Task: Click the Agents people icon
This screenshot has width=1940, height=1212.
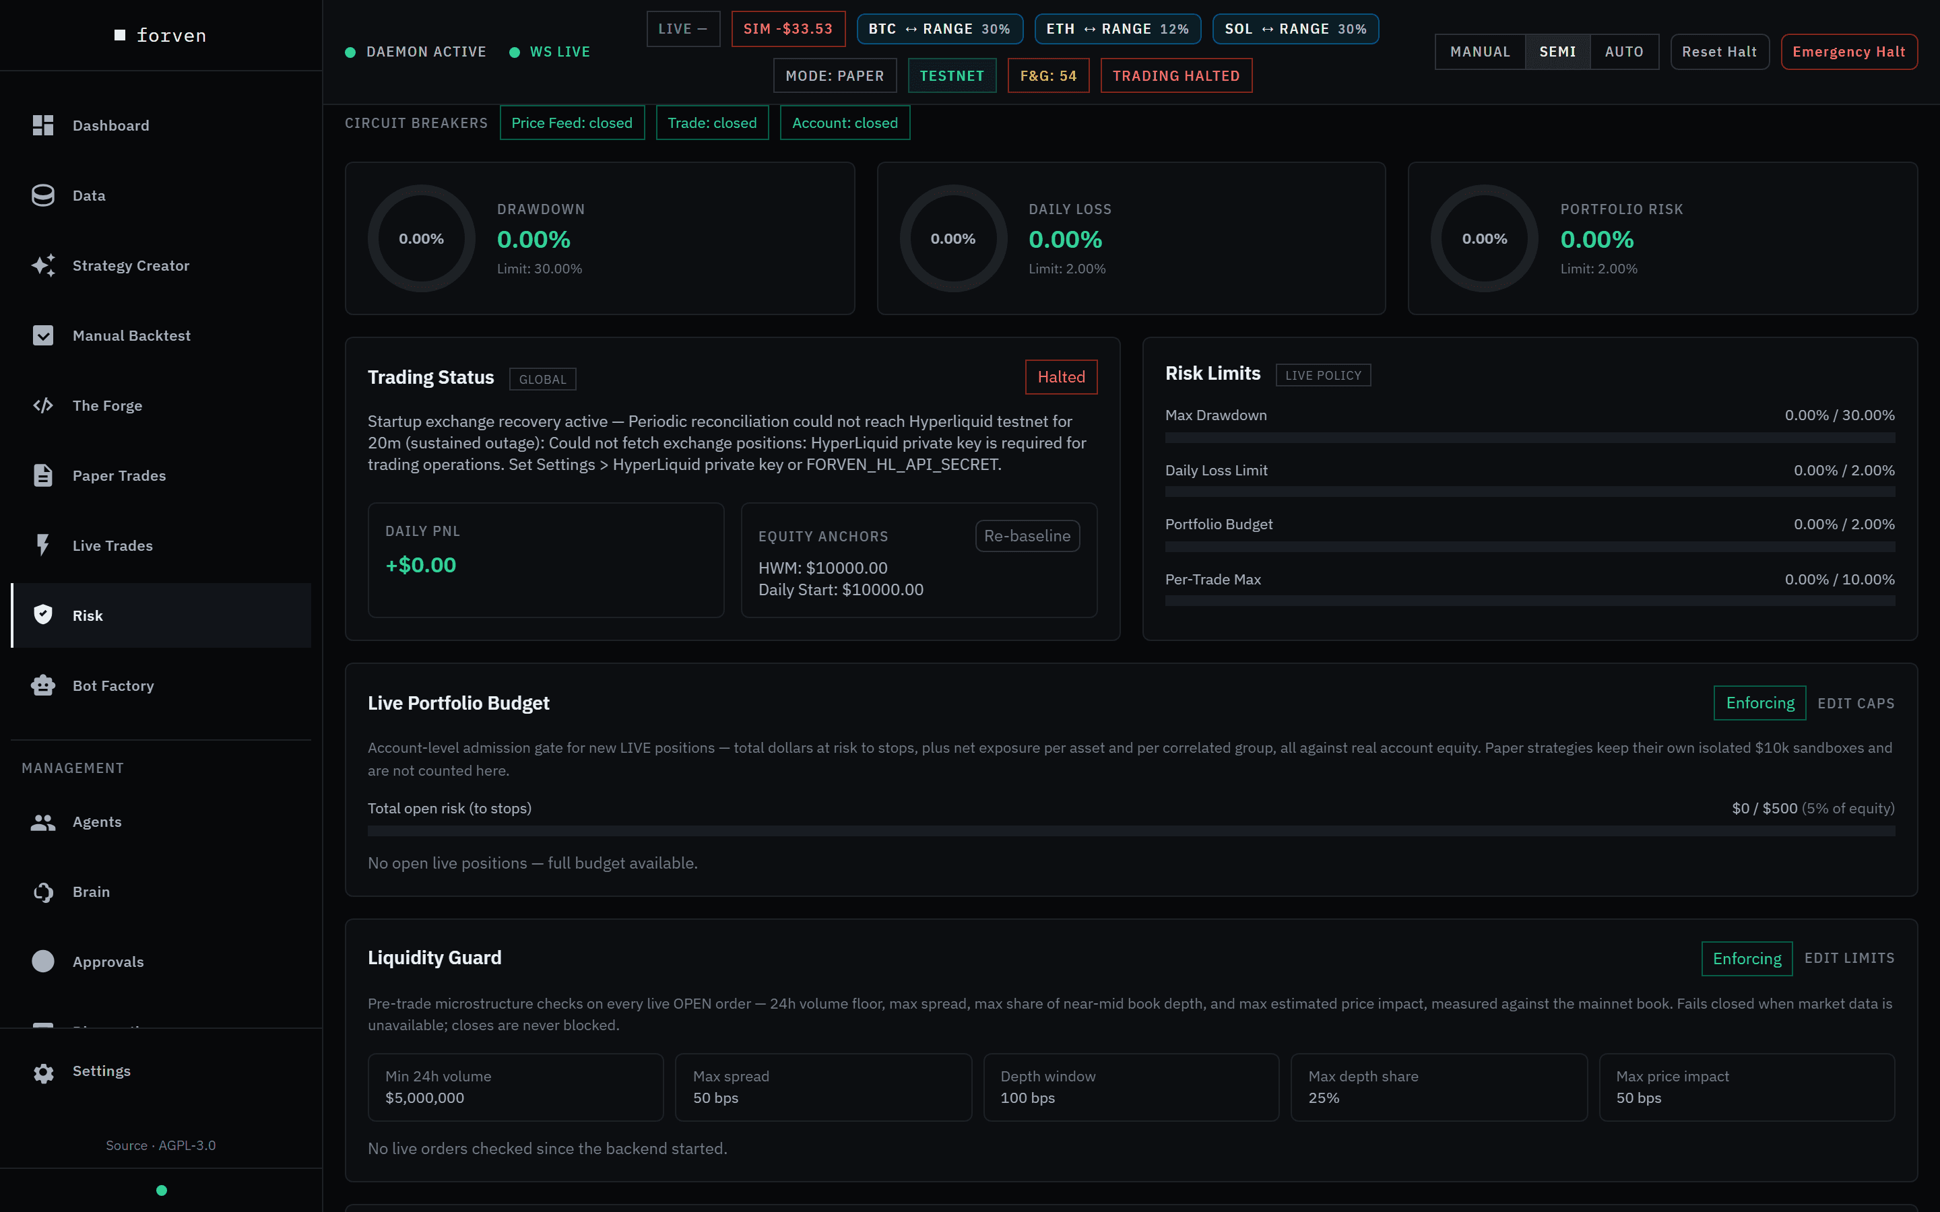Action: [43, 821]
